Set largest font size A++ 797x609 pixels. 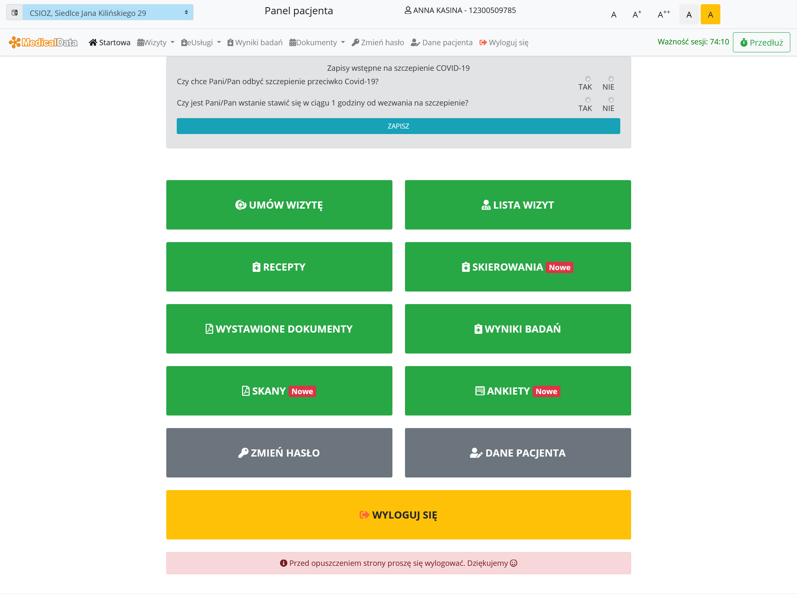[663, 15]
